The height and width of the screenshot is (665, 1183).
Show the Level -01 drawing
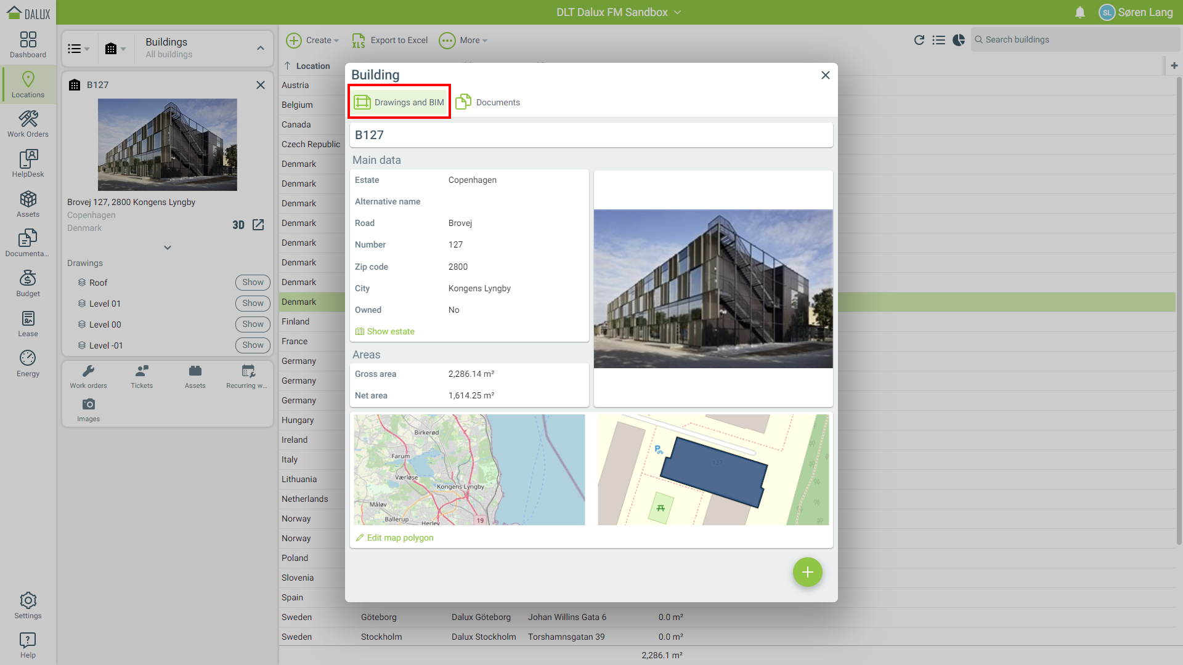253,345
